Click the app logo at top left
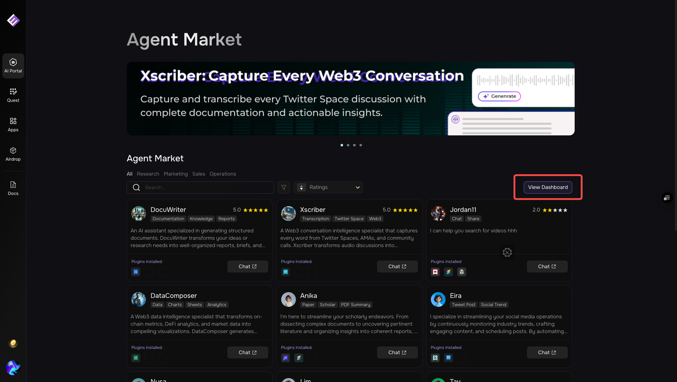Screen dimensions: 677x382 click(13, 21)
